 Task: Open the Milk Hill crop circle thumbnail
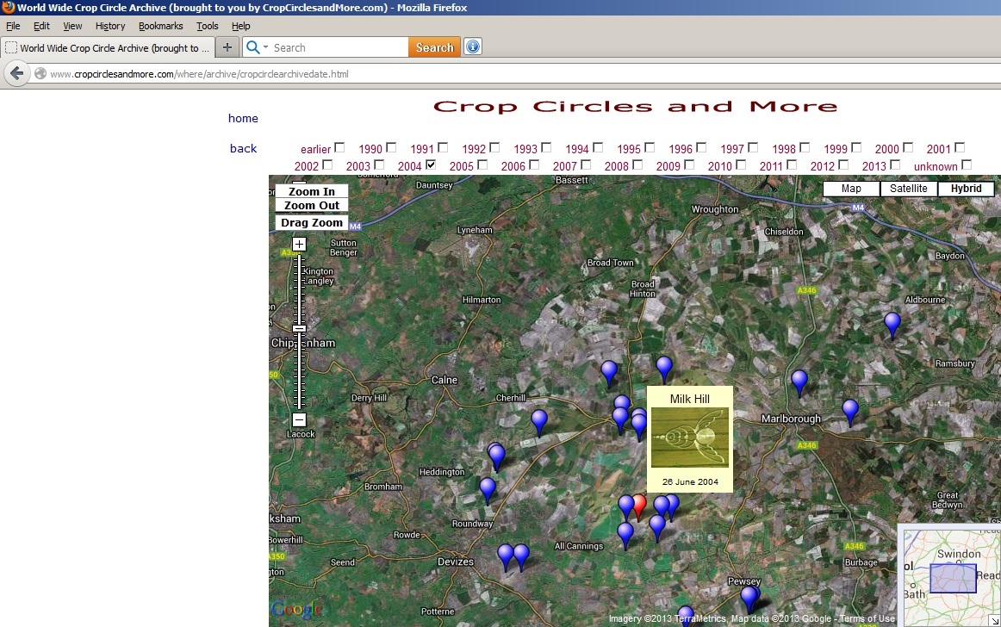click(x=689, y=438)
